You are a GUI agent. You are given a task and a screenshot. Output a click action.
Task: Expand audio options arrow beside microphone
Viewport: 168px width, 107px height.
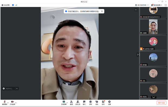8,103
